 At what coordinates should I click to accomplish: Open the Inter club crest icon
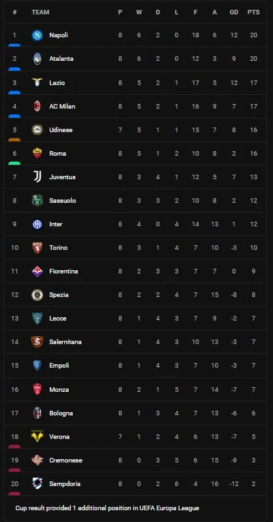[x=37, y=224]
